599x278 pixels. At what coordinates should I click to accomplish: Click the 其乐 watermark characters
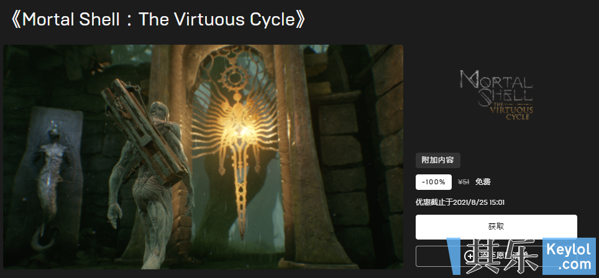[501, 256]
